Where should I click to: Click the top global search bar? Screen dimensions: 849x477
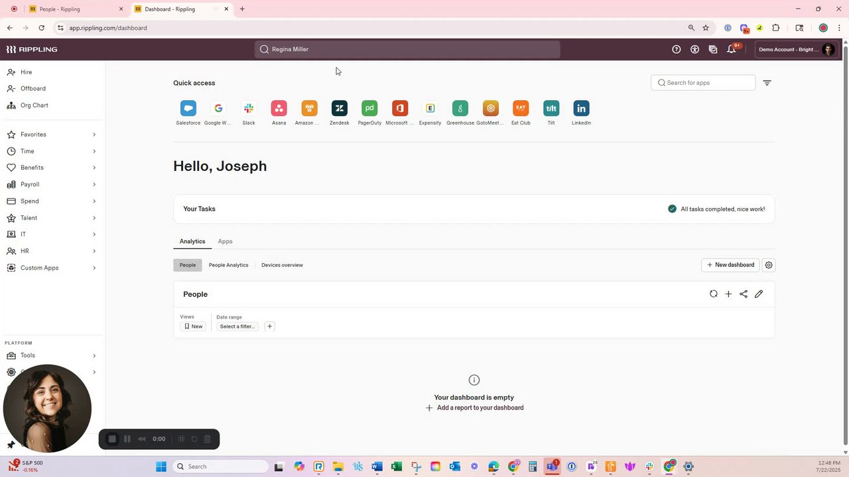point(407,49)
